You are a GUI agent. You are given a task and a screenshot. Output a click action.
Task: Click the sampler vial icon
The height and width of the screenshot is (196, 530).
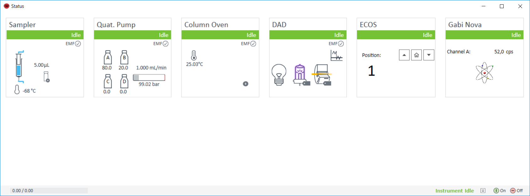46,77
